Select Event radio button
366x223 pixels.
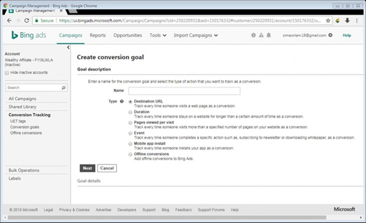click(130, 133)
